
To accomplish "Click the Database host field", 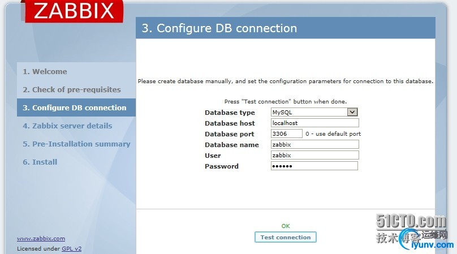I will (x=314, y=123).
